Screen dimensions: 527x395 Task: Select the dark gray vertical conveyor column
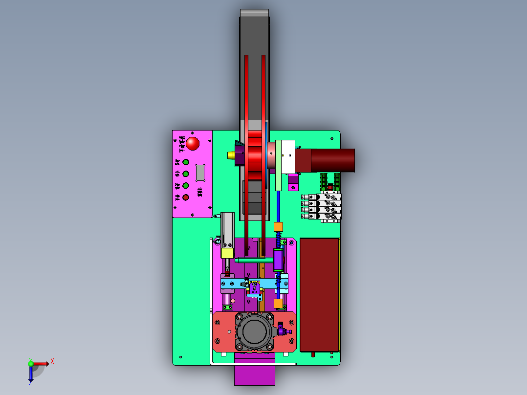pos(254,67)
